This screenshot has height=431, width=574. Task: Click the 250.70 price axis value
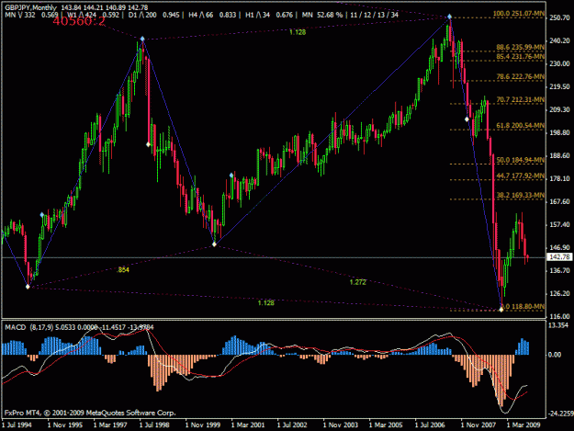pos(559,17)
